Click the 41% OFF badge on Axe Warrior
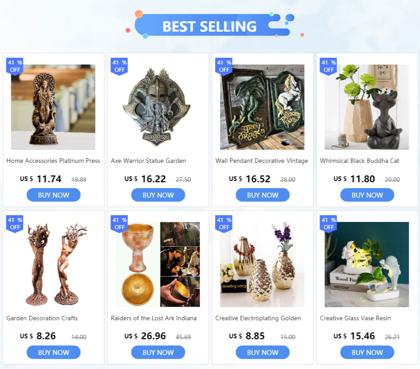This screenshot has width=420, height=369. click(119, 66)
